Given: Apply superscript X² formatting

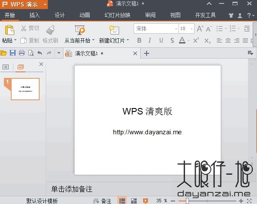Looking at the screenshot, I should point(196,40).
